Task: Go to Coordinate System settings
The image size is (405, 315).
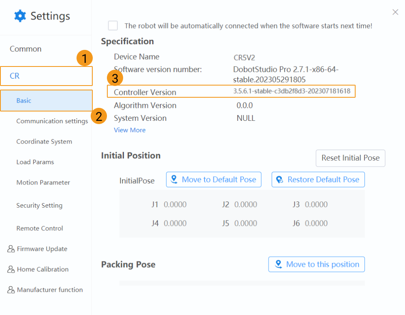Action: click(x=44, y=141)
